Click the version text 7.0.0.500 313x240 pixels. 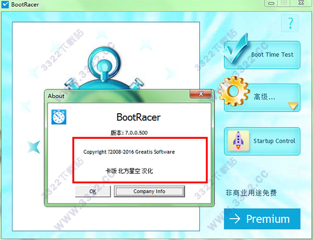point(129,133)
